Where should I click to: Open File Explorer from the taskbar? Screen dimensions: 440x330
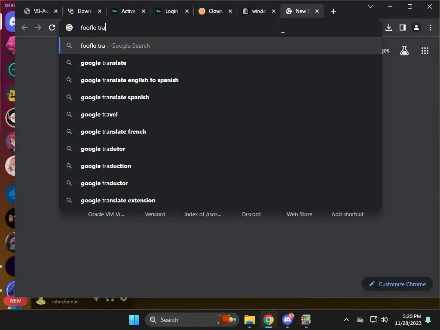coord(250,320)
